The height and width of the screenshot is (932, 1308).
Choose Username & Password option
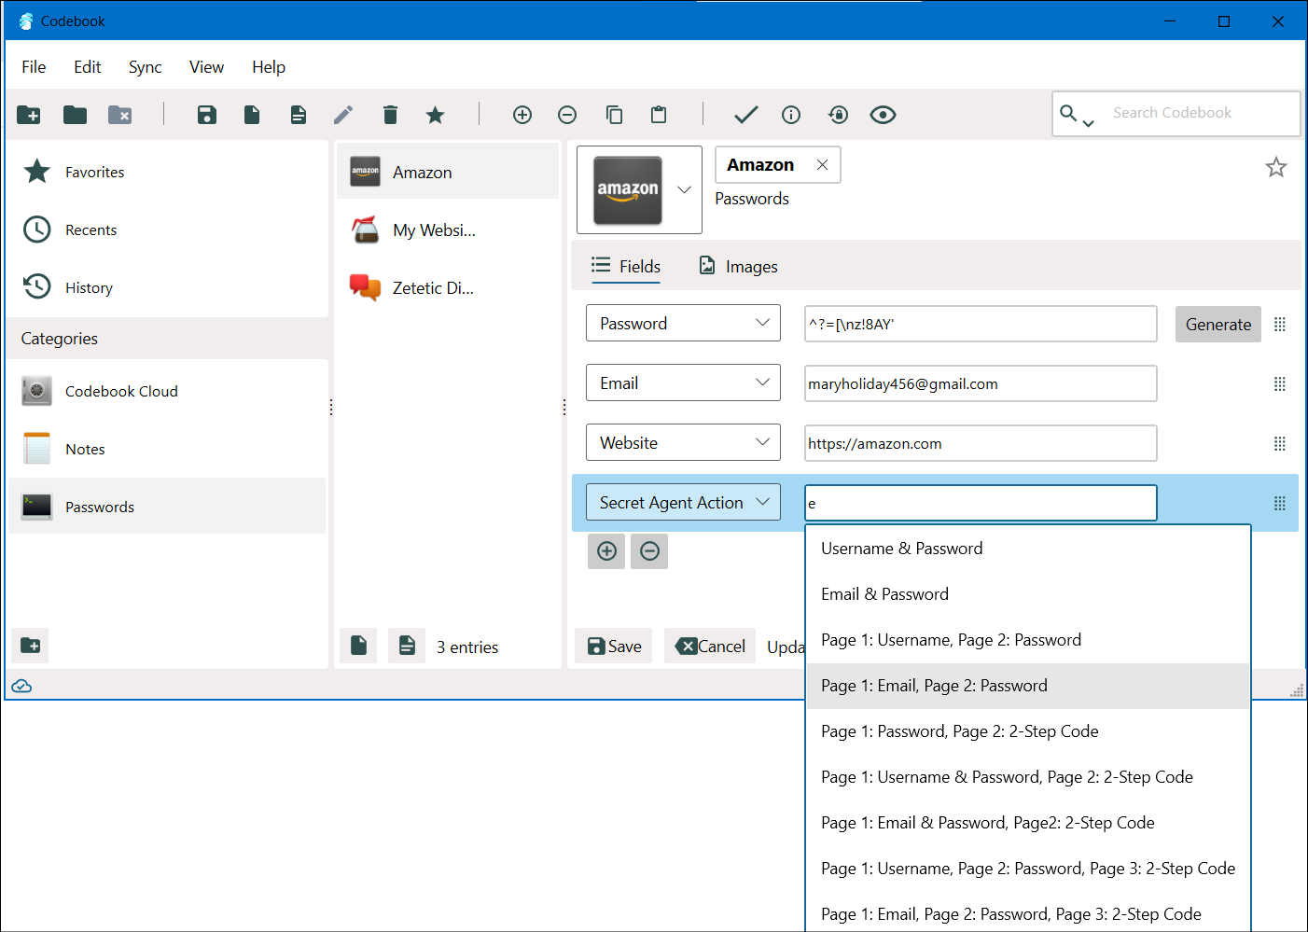[1027, 549]
